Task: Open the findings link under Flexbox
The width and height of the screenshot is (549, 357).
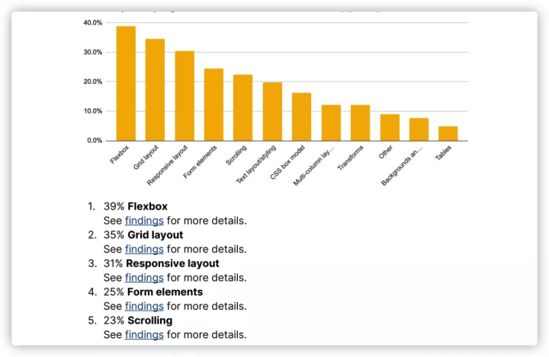Action: click(x=144, y=221)
